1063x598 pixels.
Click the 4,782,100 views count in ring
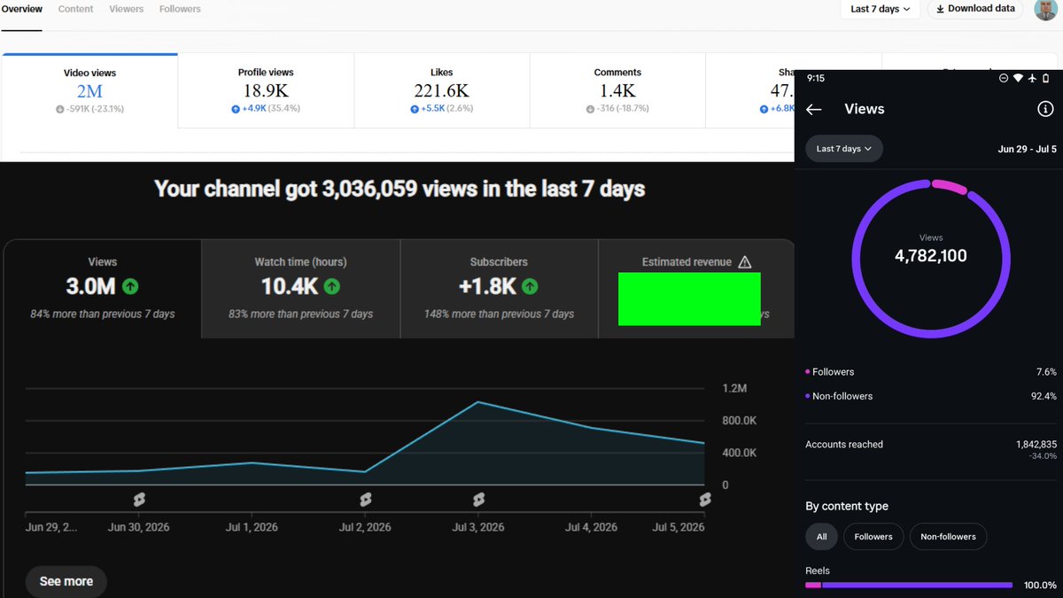[931, 256]
